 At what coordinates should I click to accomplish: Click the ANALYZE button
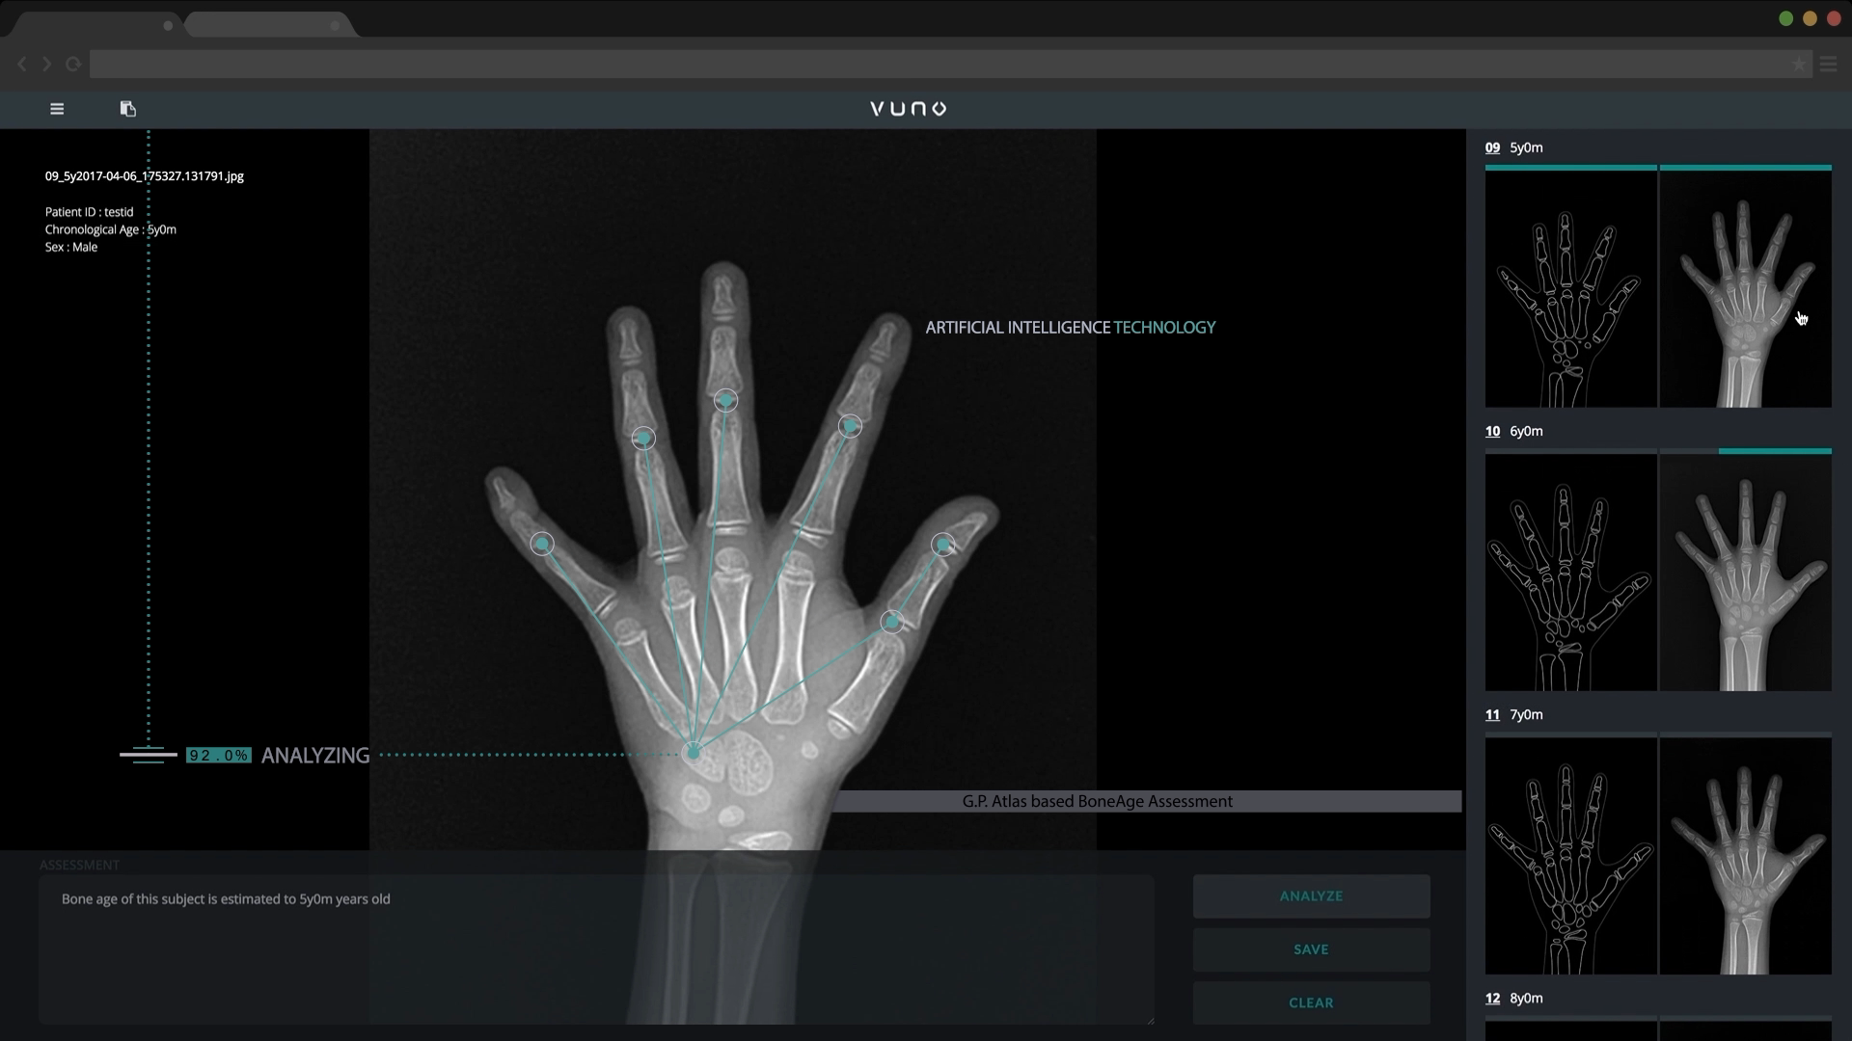point(1311,896)
